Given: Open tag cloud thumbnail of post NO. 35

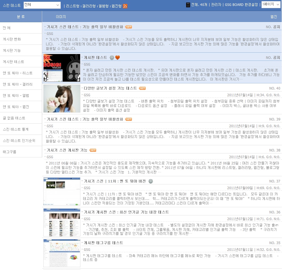Looking at the screenshot, I should 62,253.
